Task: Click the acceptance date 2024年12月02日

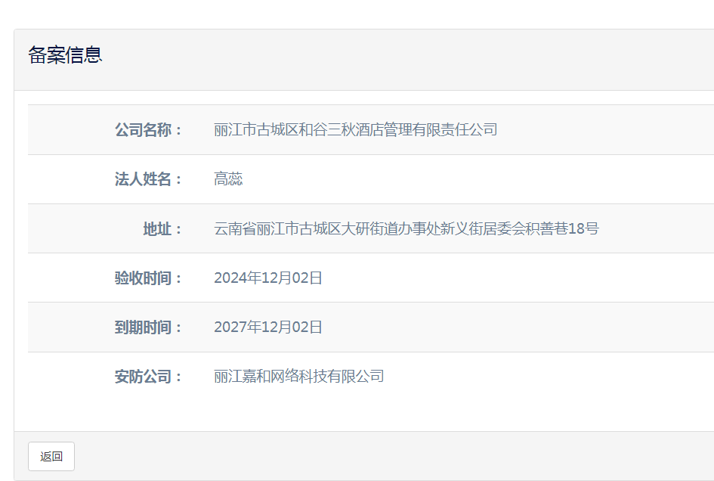Action: click(x=268, y=278)
